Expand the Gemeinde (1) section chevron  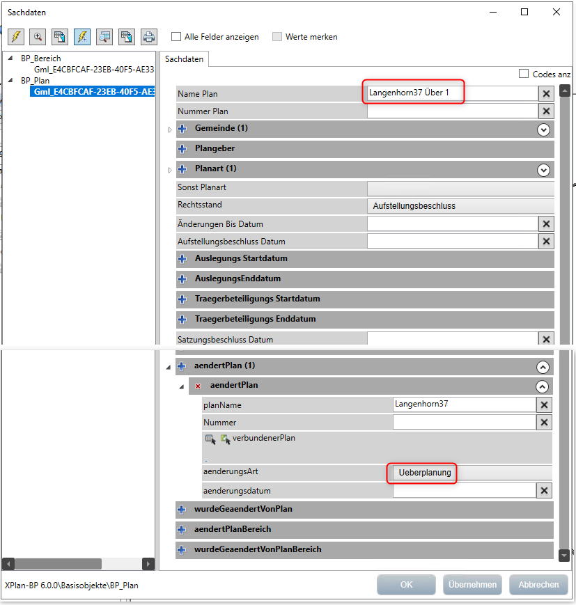543,129
